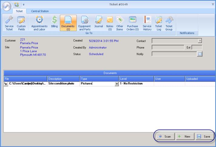Click the User column header
The image size is (216, 147).
tap(170, 79)
